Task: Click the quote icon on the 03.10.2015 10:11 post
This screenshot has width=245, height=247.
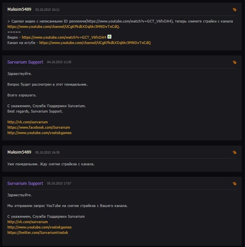Action: coord(234,9)
